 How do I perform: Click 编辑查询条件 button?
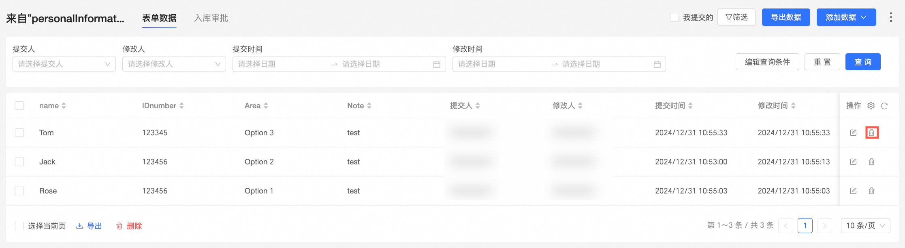coord(767,62)
